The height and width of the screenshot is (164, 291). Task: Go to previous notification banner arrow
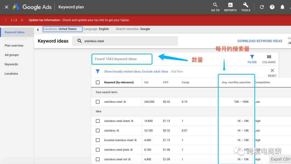pyautogui.click(x=6, y=20)
